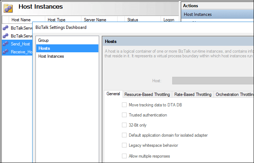Enable Move tracking data to DTA DB
This screenshot has width=254, height=163.
click(124, 105)
